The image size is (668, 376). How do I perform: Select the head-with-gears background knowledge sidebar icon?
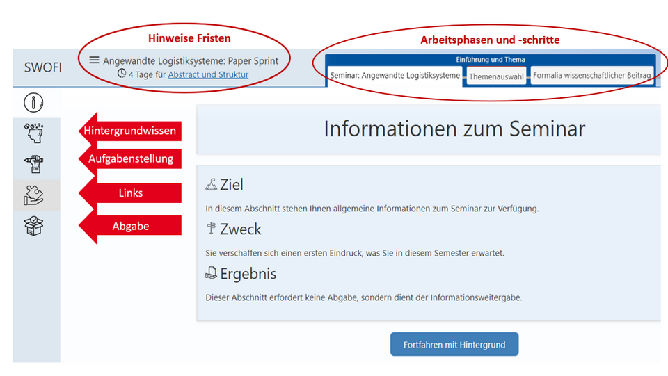click(34, 133)
